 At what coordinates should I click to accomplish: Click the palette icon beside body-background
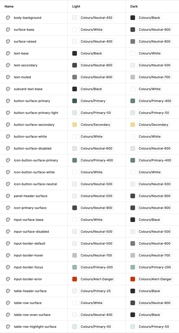tap(8, 18)
